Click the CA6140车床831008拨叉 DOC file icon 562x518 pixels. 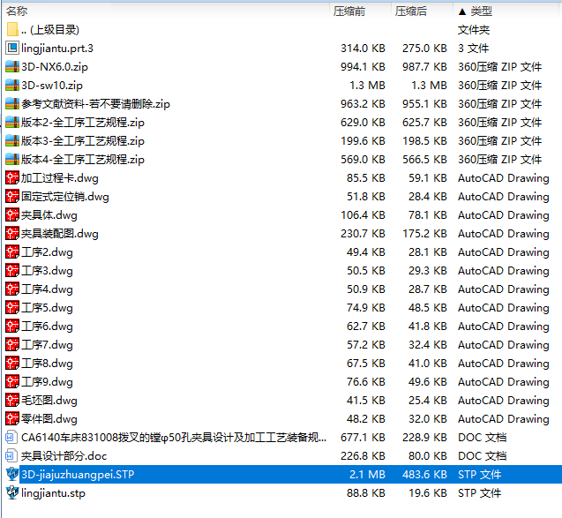[11, 438]
